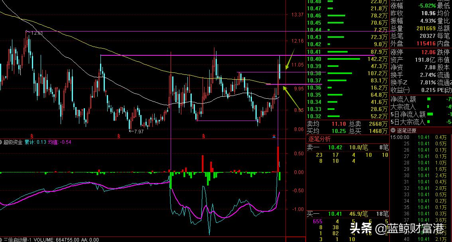Click the 8.06 price axis label

299,129
